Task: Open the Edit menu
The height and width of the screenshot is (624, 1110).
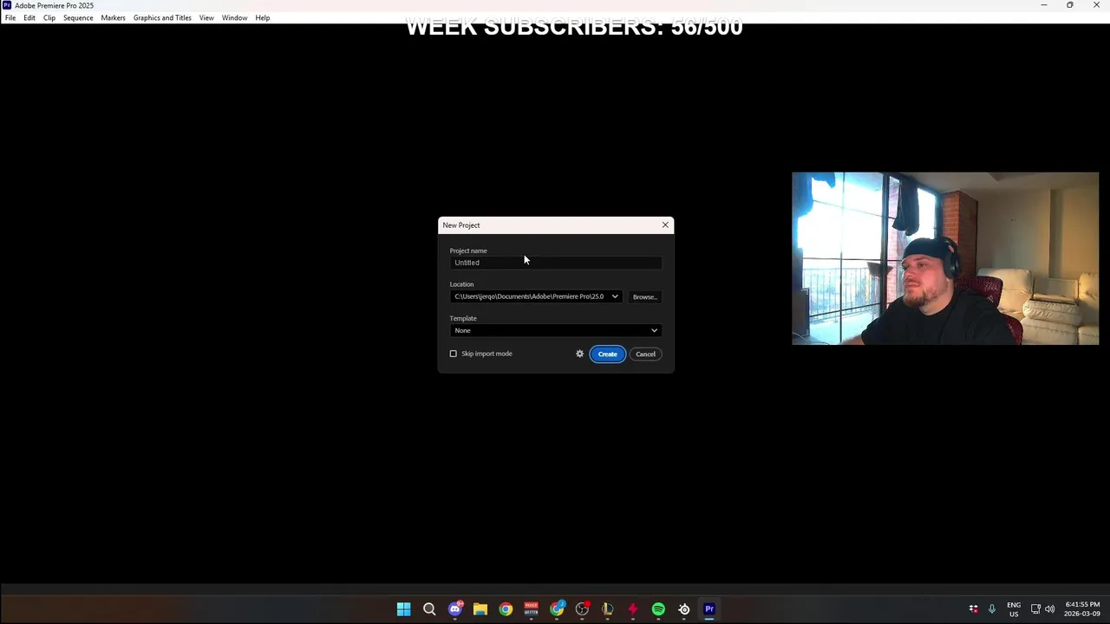Action: pos(29,17)
